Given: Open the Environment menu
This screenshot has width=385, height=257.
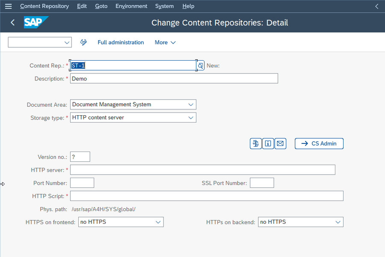Looking at the screenshot, I should (x=131, y=6).
